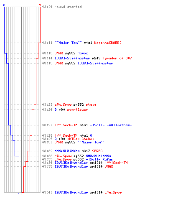
Task: Click SEREG victim name
Action: pyautogui.click(x=97, y=151)
